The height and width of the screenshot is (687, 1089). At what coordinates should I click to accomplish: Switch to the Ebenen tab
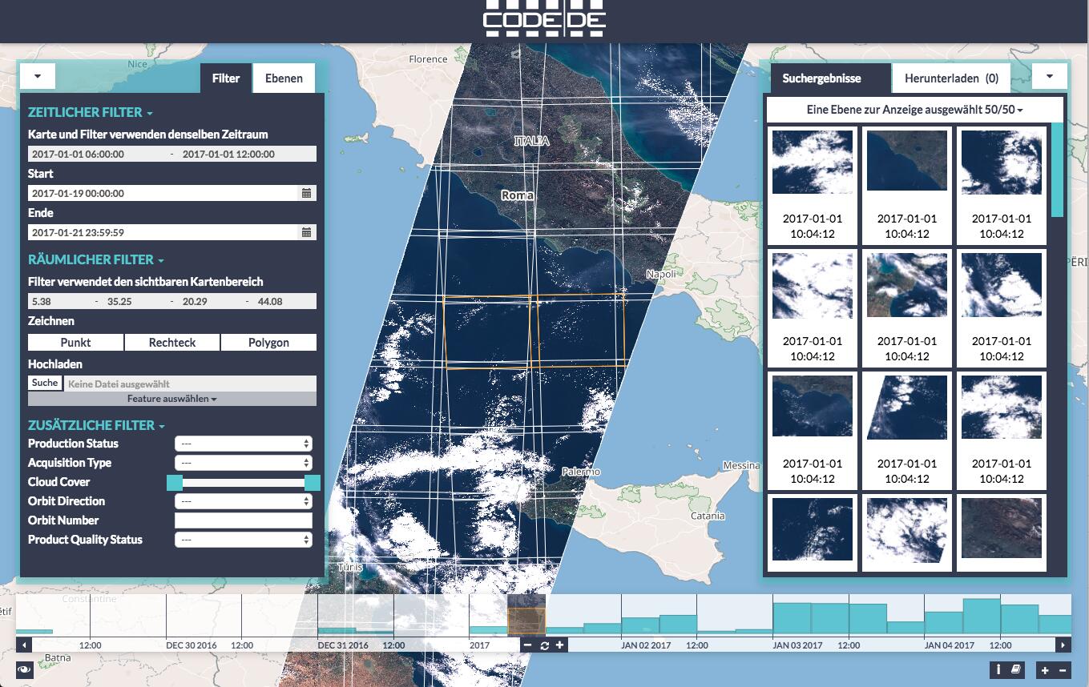click(284, 78)
